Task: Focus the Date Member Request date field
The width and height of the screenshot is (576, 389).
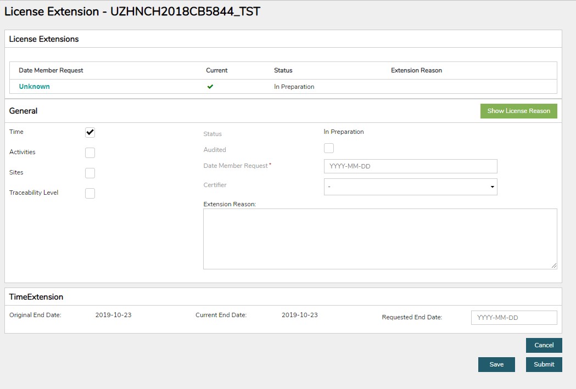Action: pos(410,166)
